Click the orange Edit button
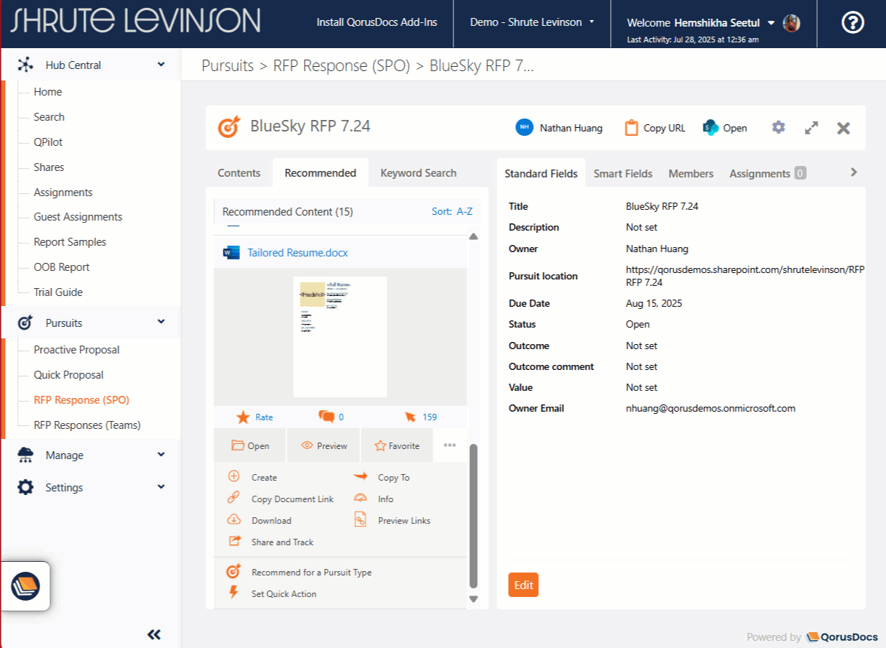The height and width of the screenshot is (648, 886). (523, 585)
